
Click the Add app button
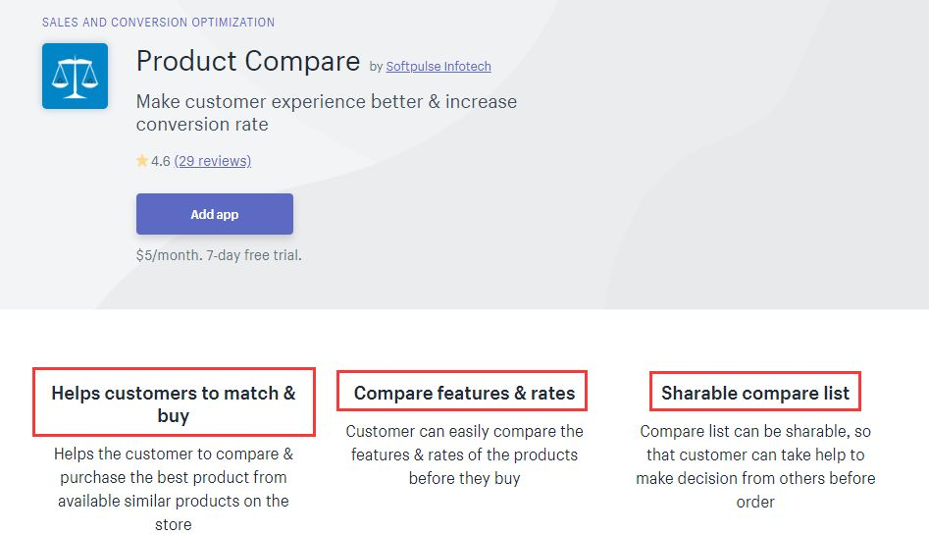click(x=215, y=214)
